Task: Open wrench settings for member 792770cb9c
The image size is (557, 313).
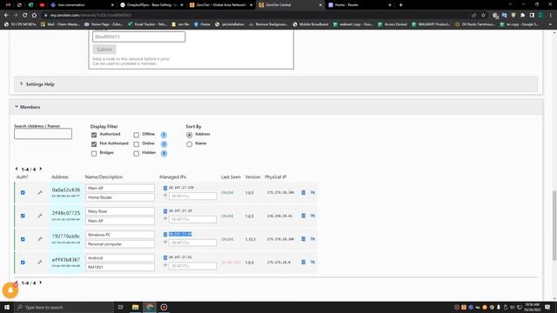Action: 40,239
